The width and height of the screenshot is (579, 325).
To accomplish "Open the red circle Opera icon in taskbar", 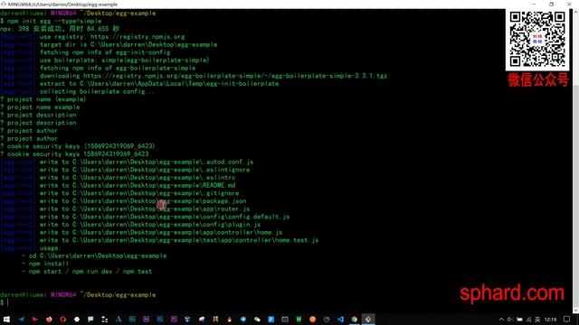I will click(x=62, y=319).
